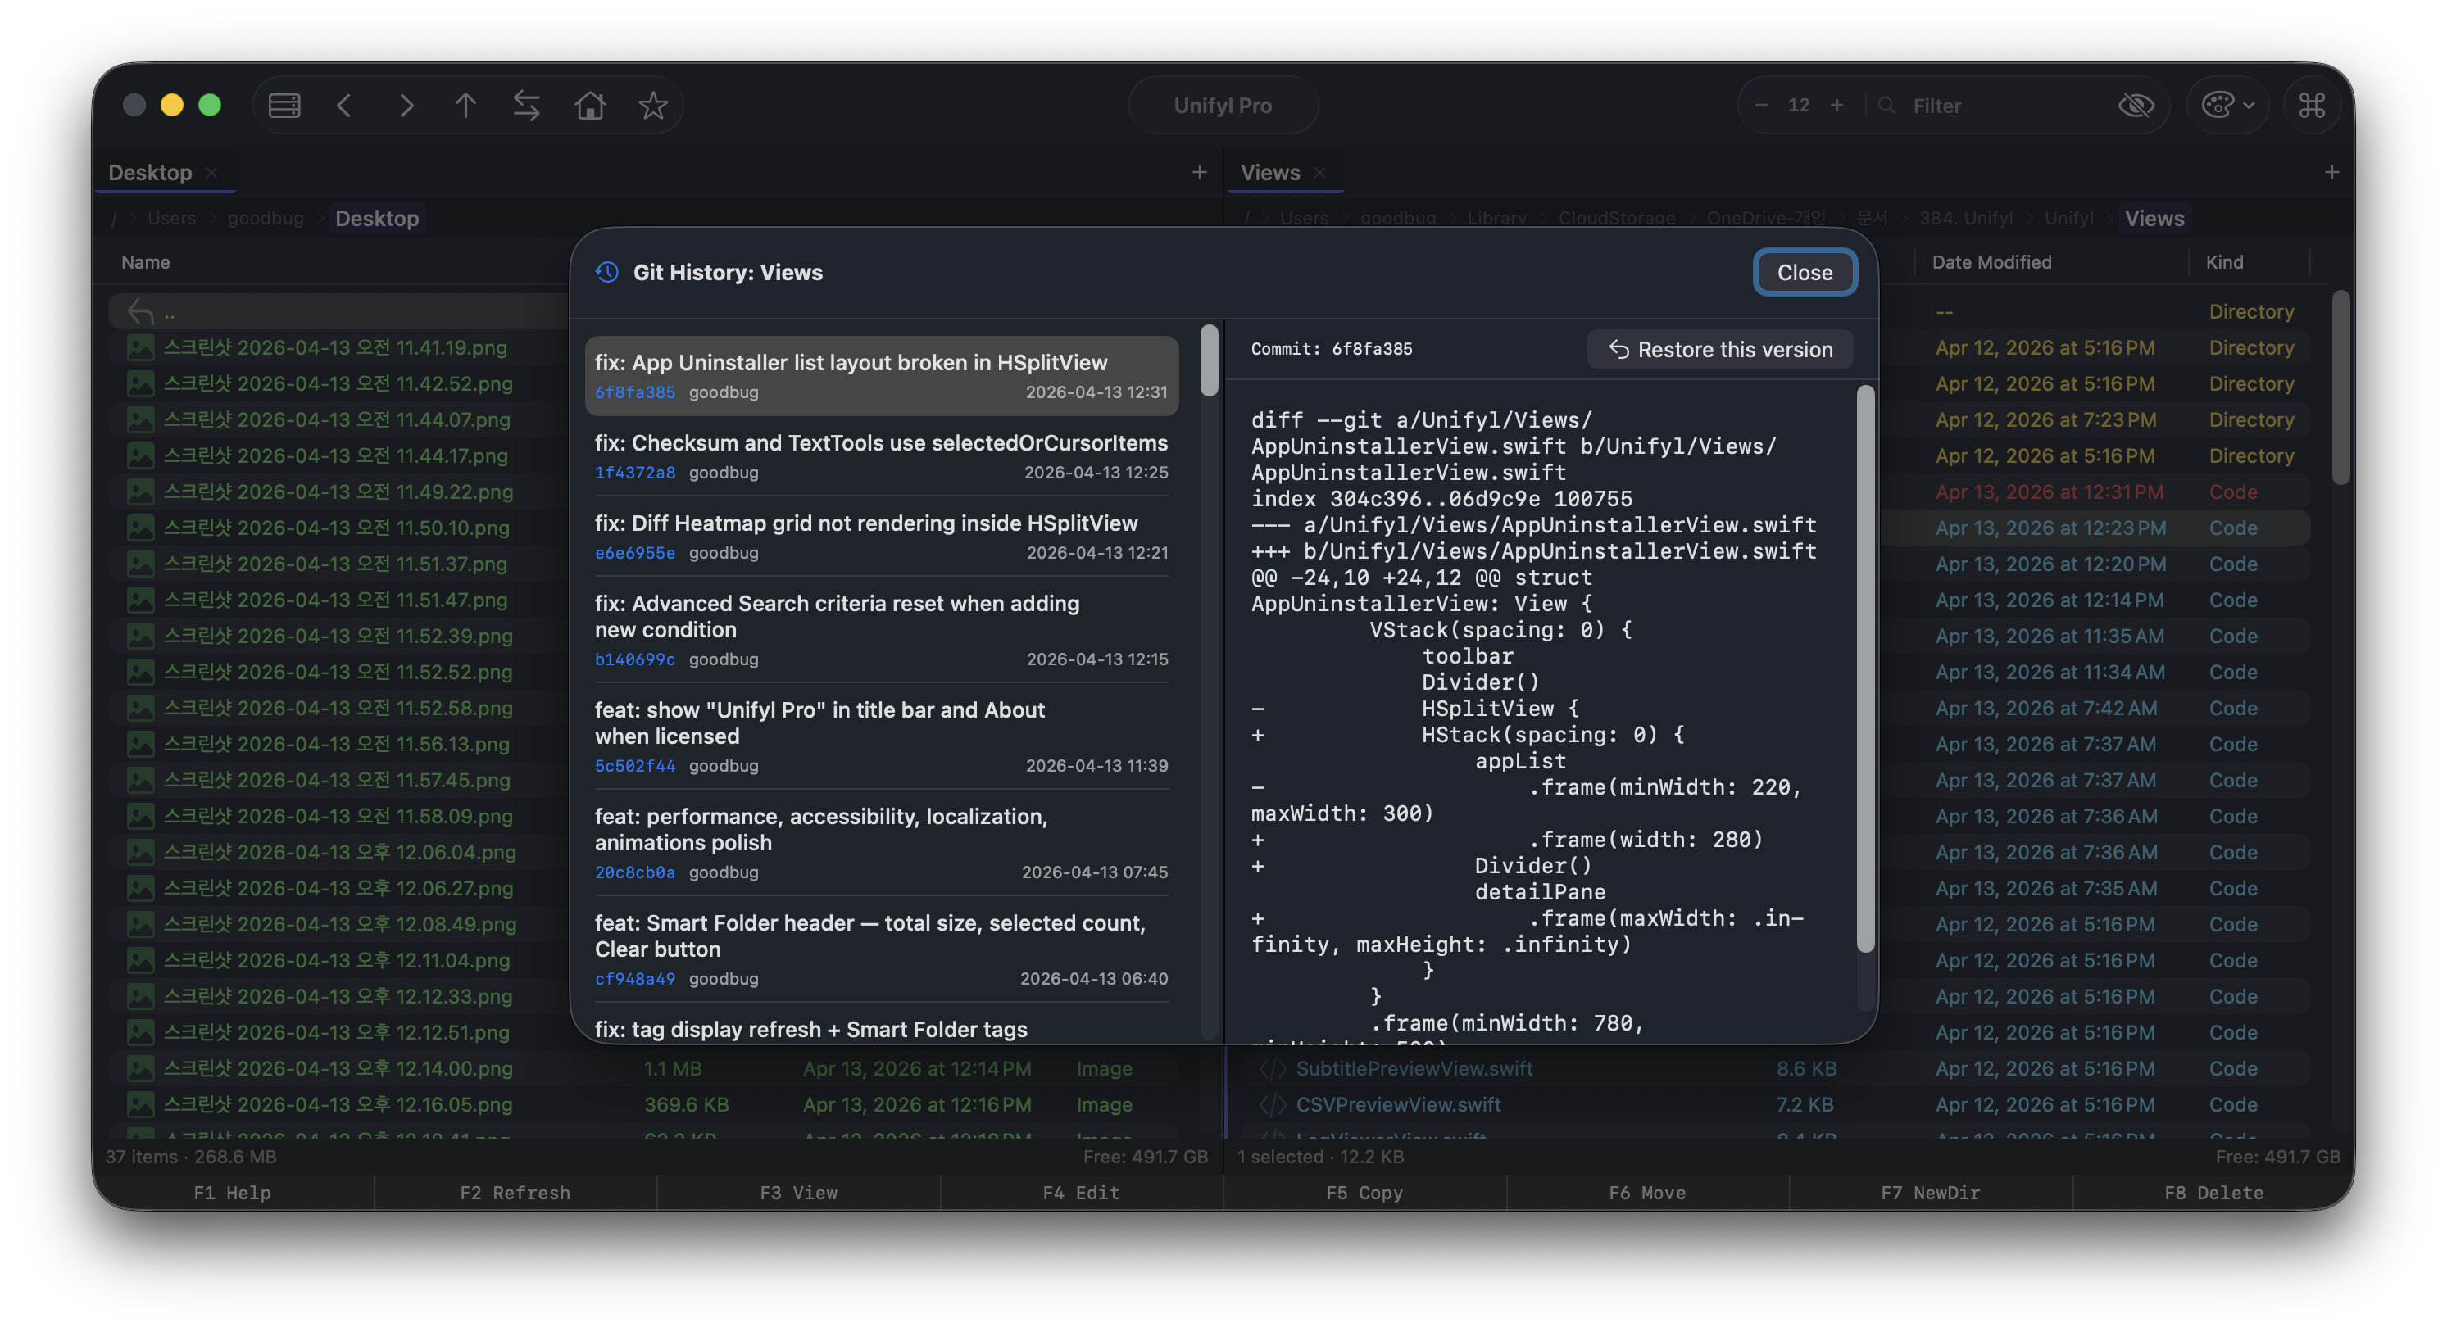Go to the home directory
This screenshot has width=2447, height=1332.
click(589, 106)
